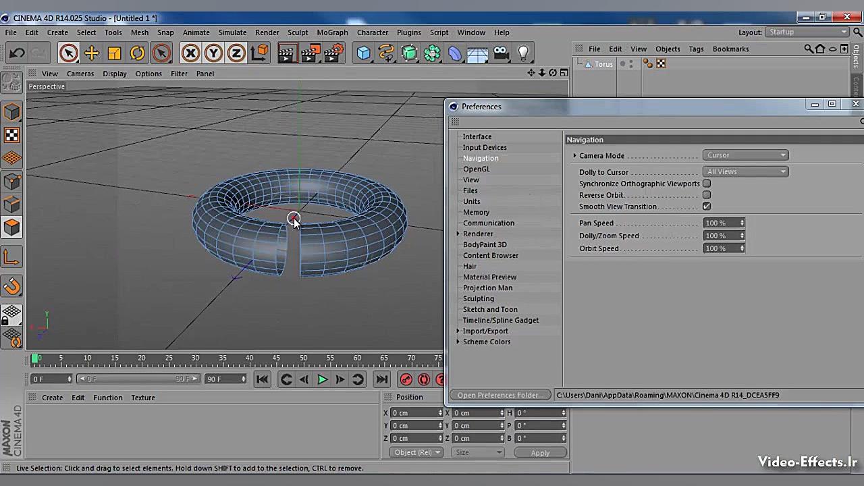The width and height of the screenshot is (864, 486).
Task: Open the MoGraph menu
Action: 332,32
